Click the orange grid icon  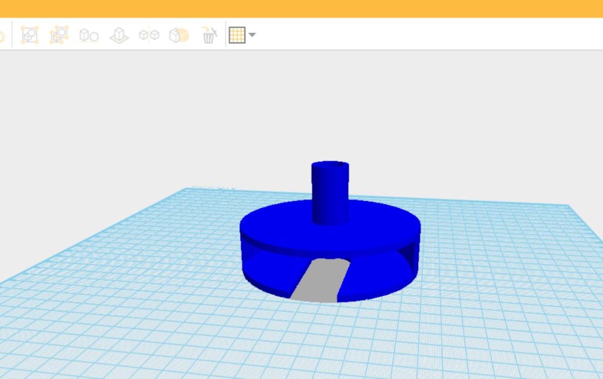[237, 35]
